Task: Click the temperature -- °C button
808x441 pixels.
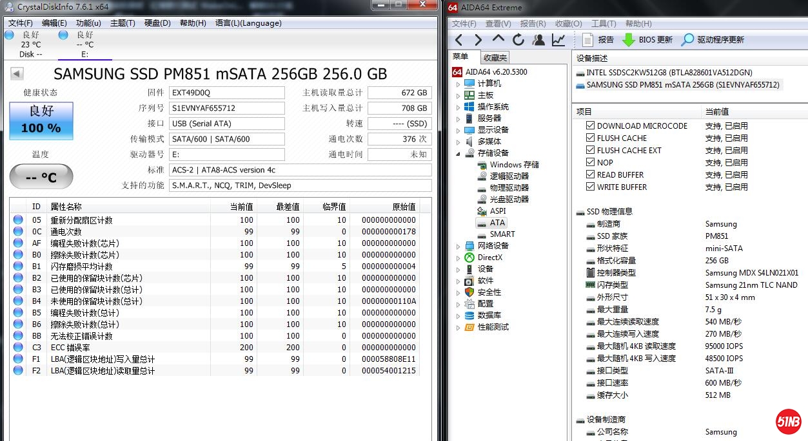Action: tap(41, 176)
